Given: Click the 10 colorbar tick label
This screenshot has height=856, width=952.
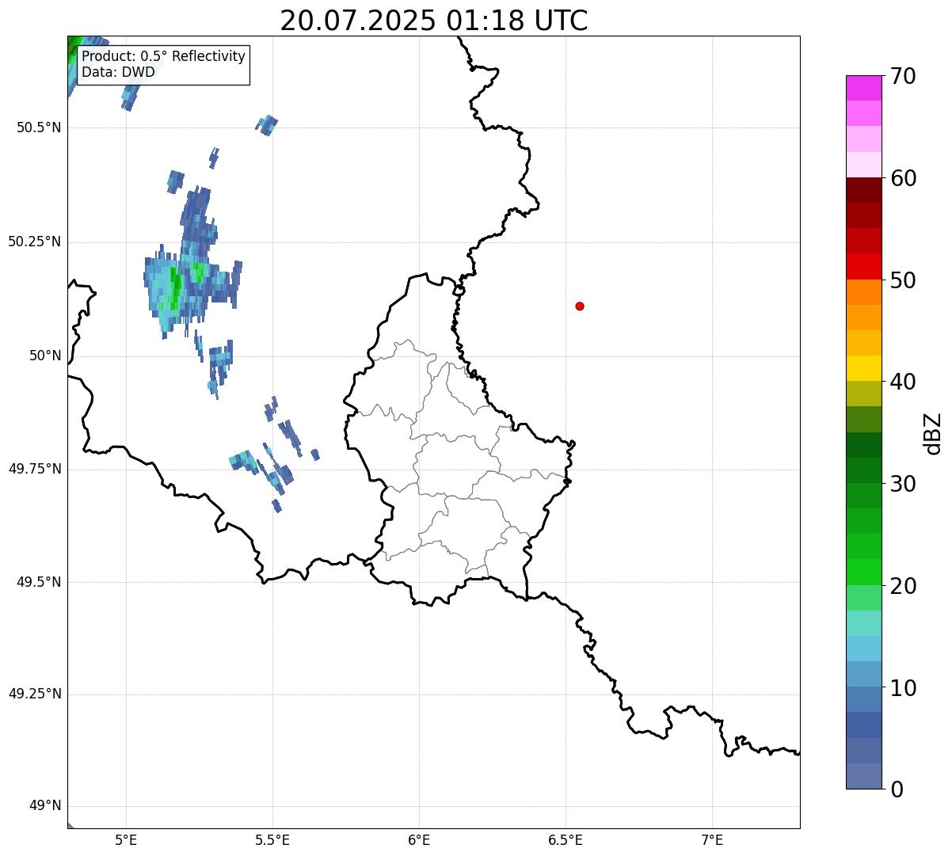Looking at the screenshot, I should pos(903,688).
